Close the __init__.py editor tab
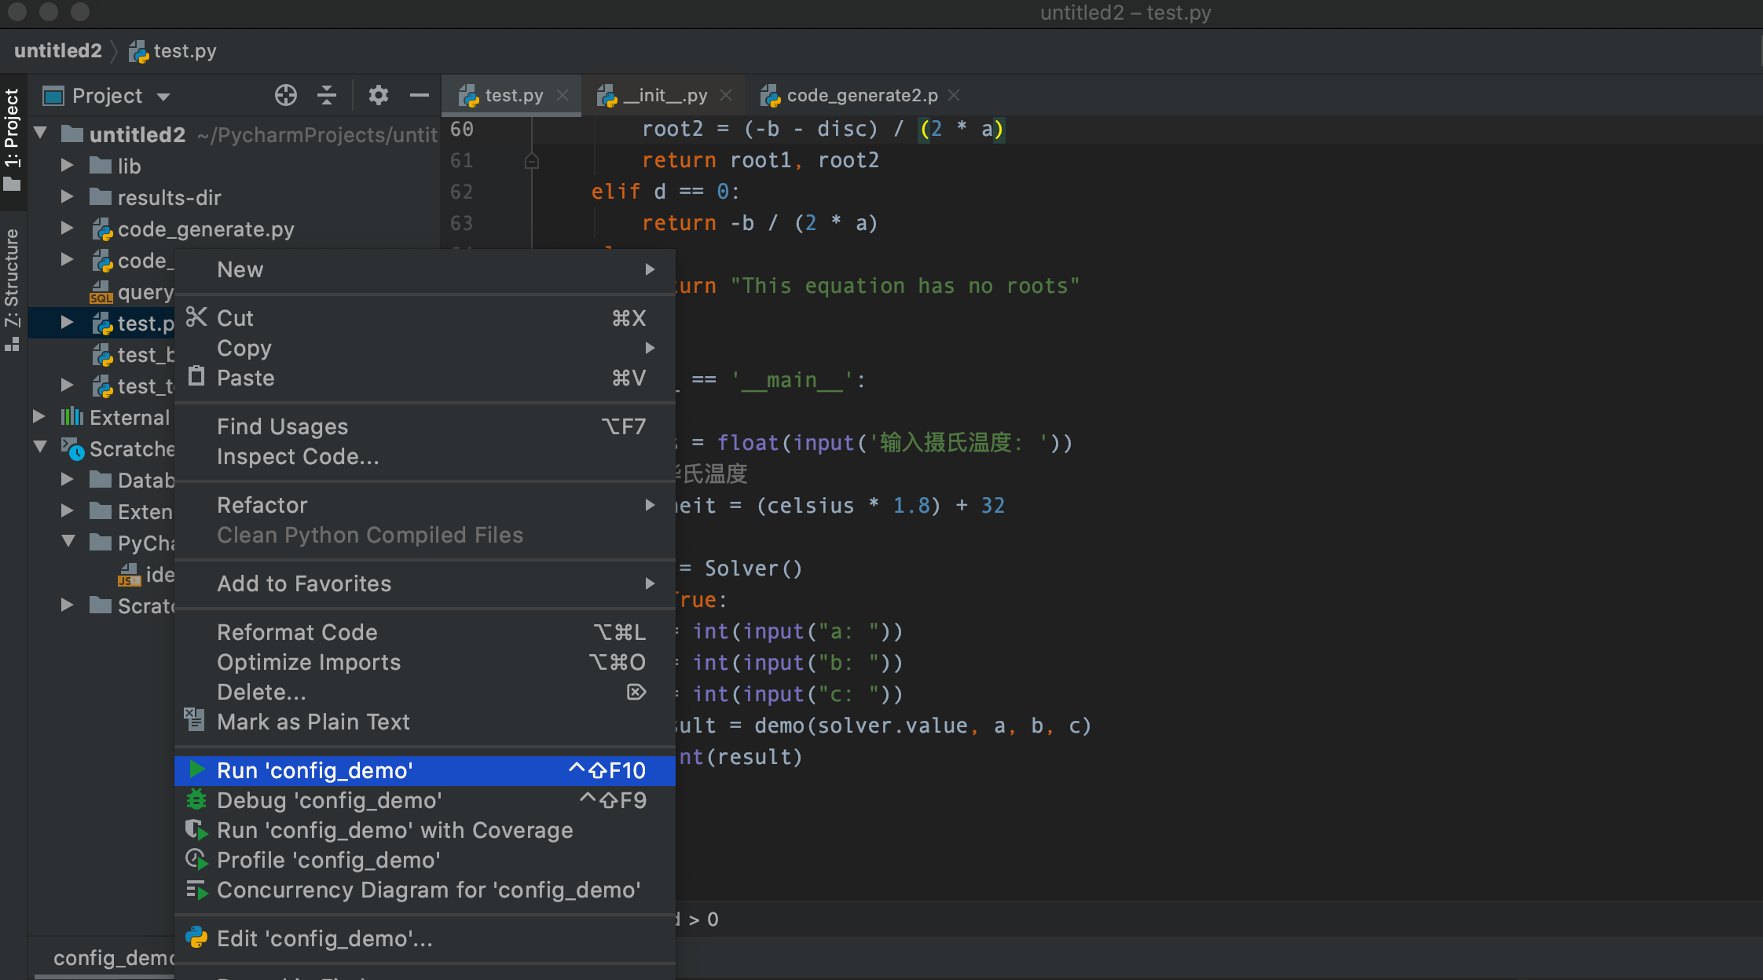The image size is (1763, 980). tap(726, 95)
